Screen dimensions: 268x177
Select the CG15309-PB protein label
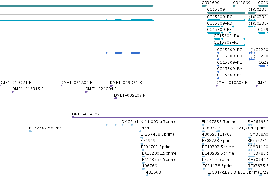(x=229, y=75)
